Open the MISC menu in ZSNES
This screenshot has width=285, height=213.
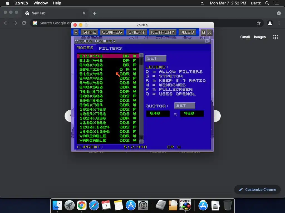pyautogui.click(x=187, y=32)
